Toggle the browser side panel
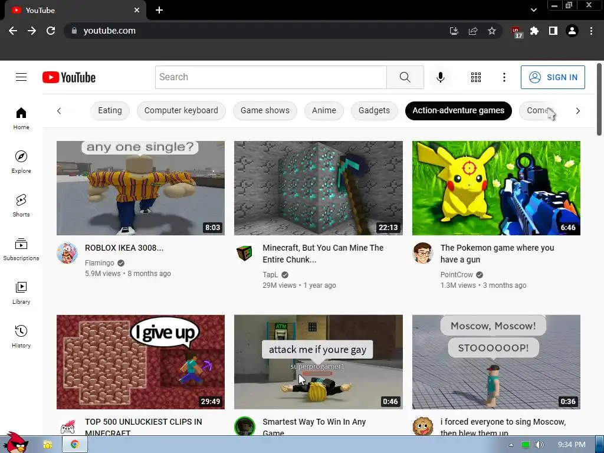This screenshot has height=453, width=604. [x=553, y=31]
